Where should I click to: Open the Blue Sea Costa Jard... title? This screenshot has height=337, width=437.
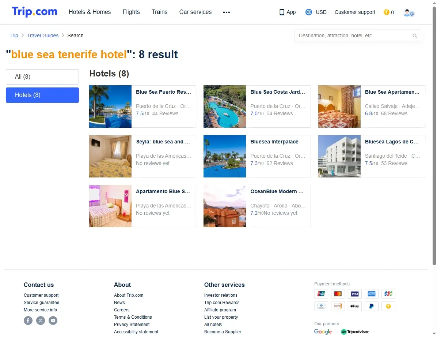278,92
